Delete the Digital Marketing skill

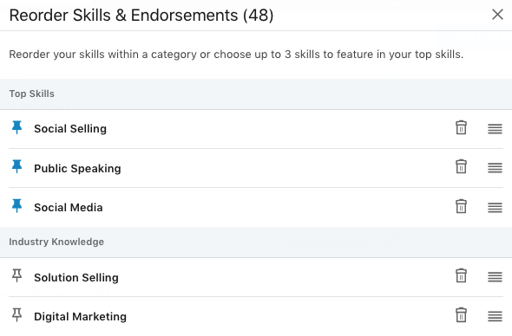tap(461, 315)
